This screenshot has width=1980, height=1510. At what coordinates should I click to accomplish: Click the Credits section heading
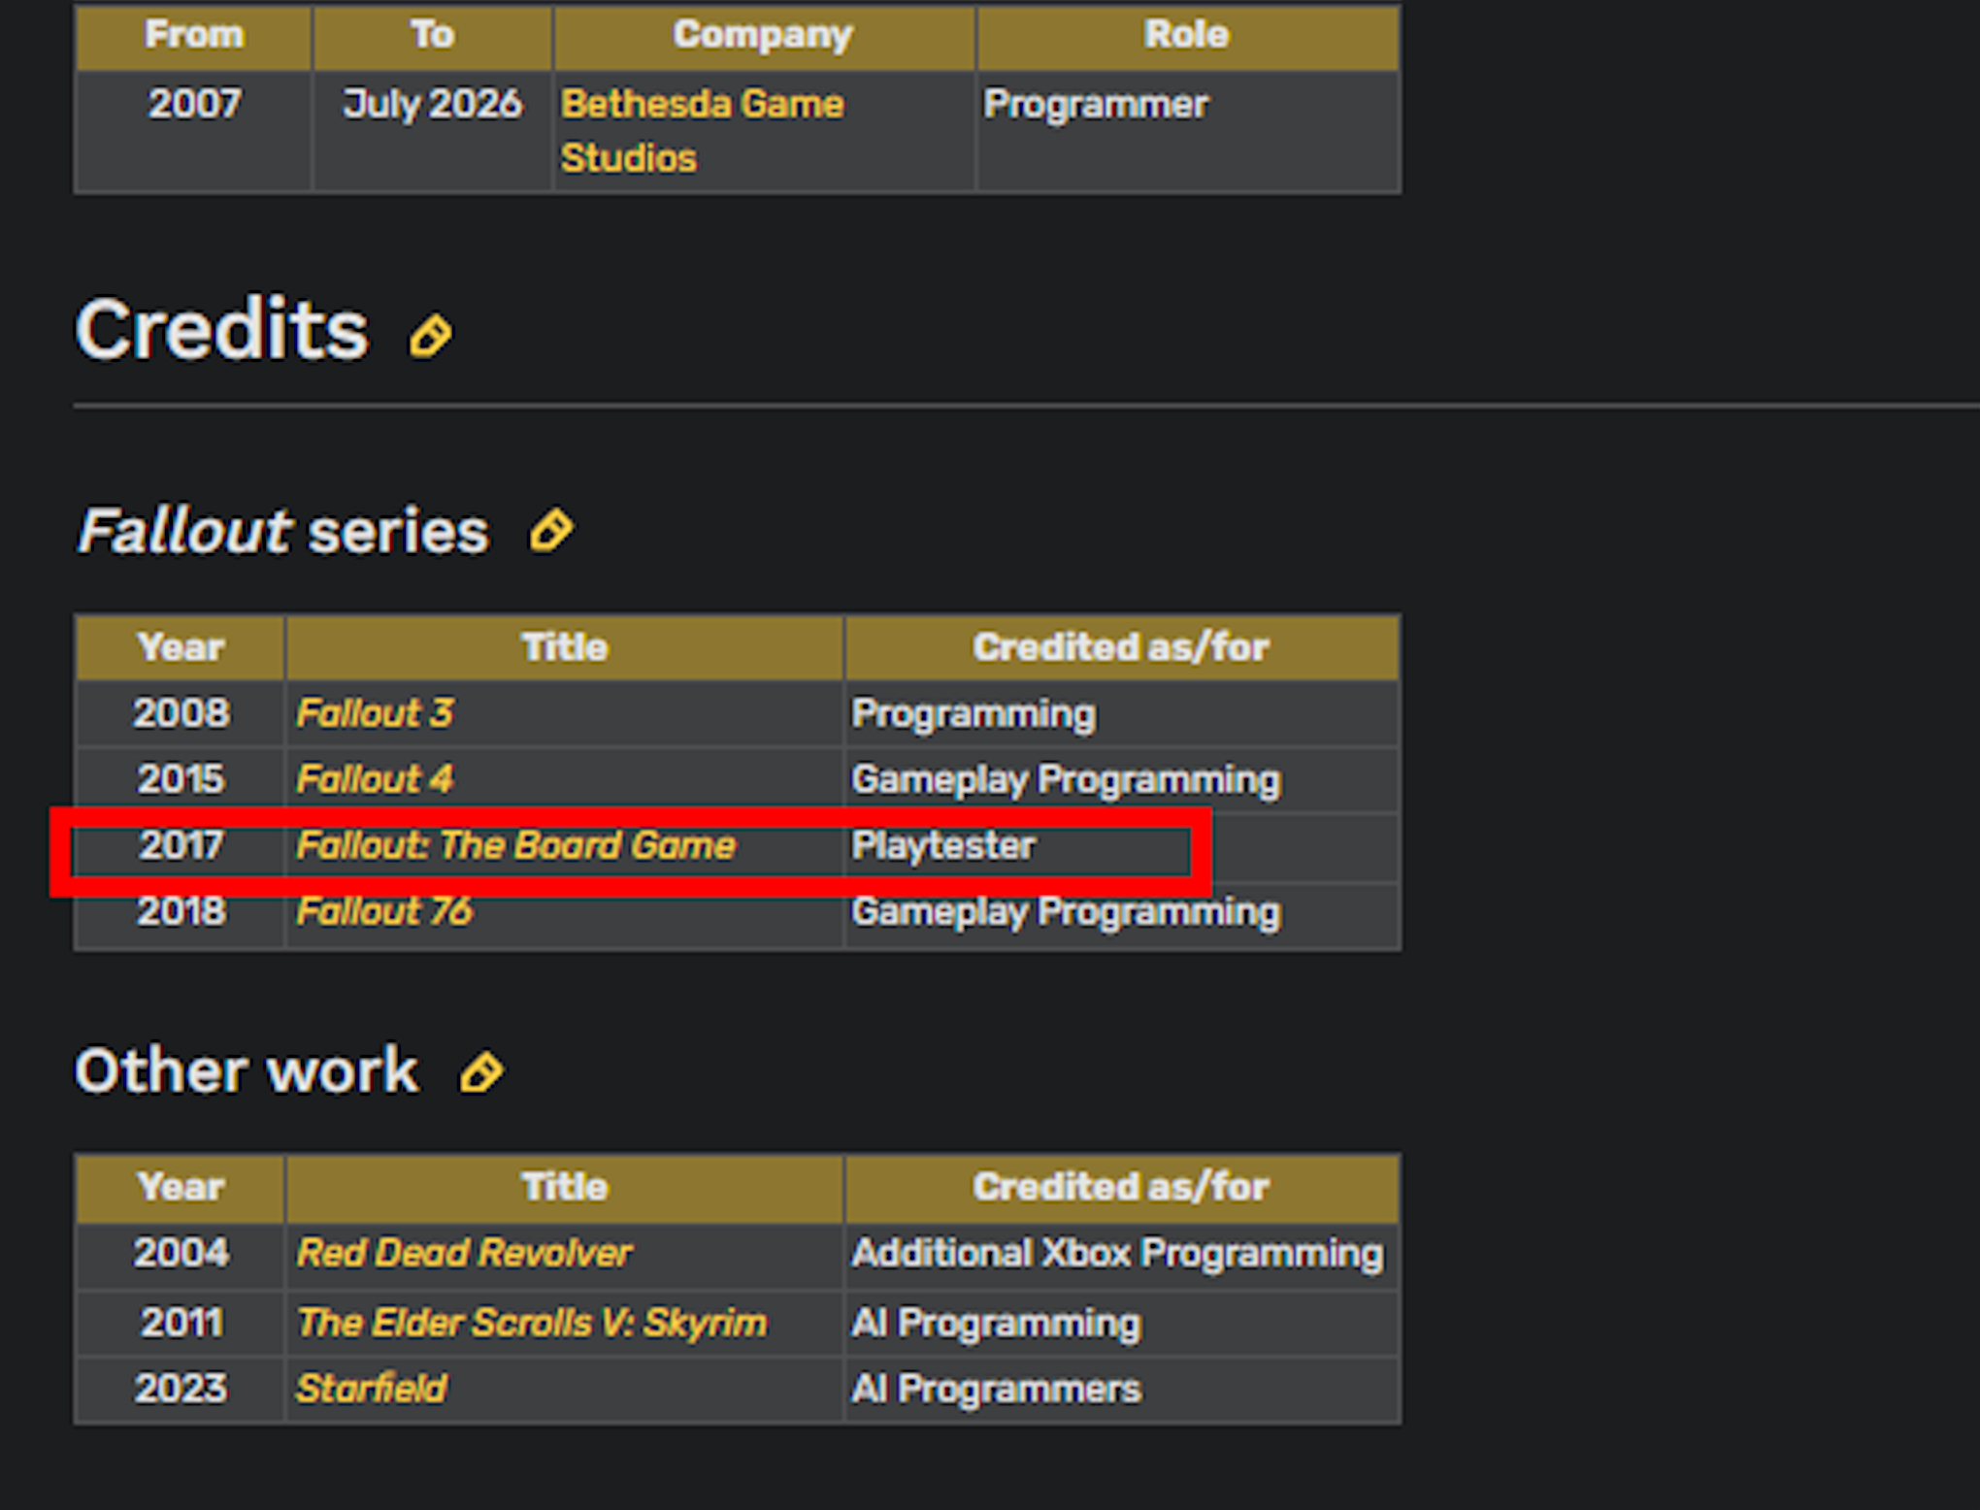click(222, 330)
